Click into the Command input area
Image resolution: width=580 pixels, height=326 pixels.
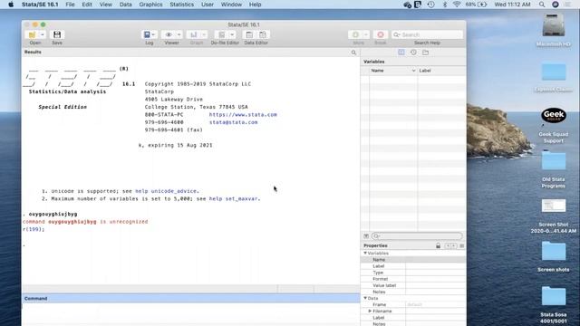[x=191, y=314]
